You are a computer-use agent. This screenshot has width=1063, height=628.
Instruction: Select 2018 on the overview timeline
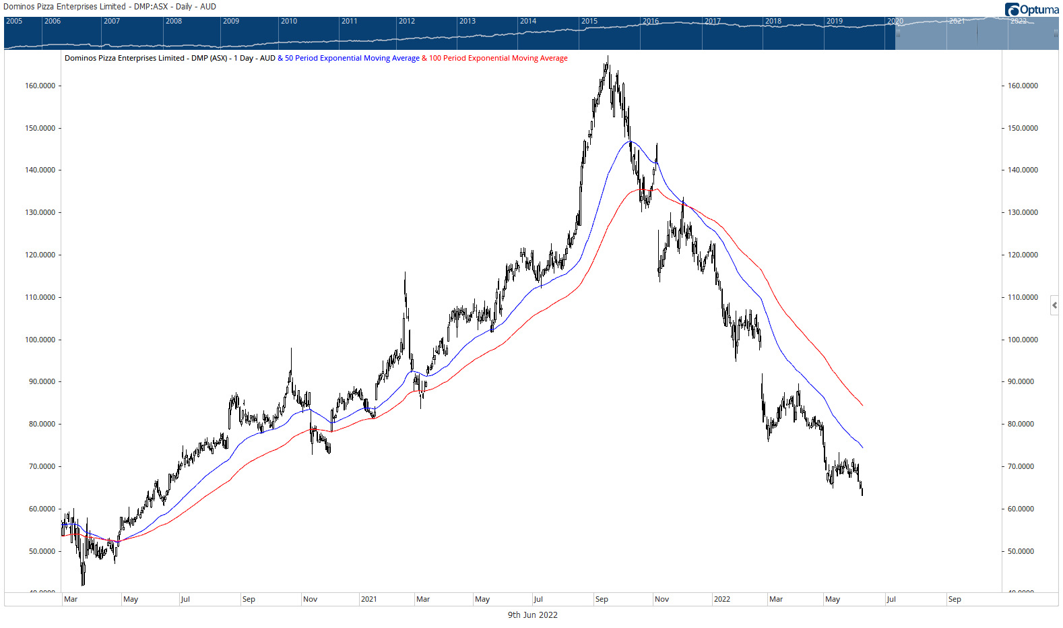pyautogui.click(x=773, y=22)
